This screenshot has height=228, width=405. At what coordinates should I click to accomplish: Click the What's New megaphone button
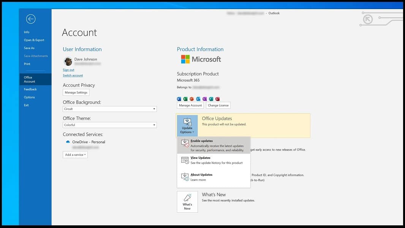pyautogui.click(x=187, y=202)
